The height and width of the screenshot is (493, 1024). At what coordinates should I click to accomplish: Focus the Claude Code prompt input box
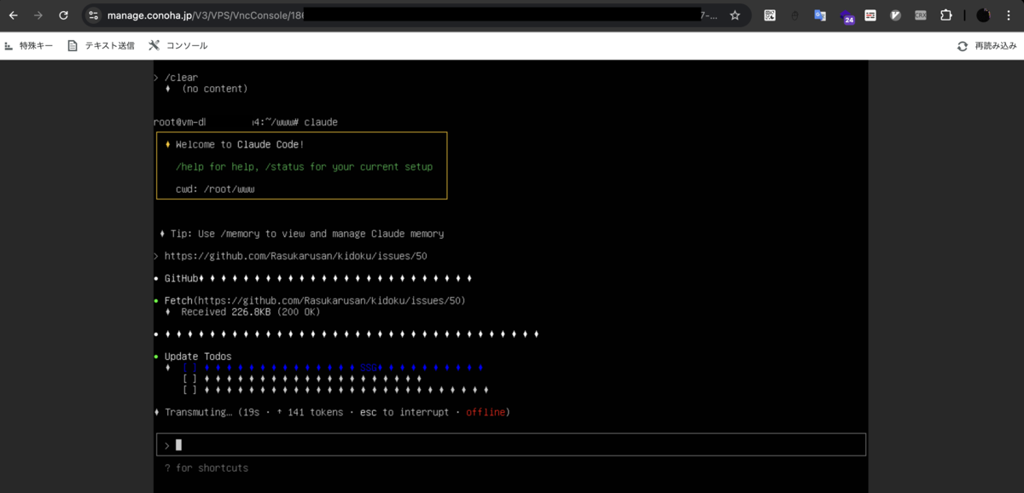[x=511, y=444]
